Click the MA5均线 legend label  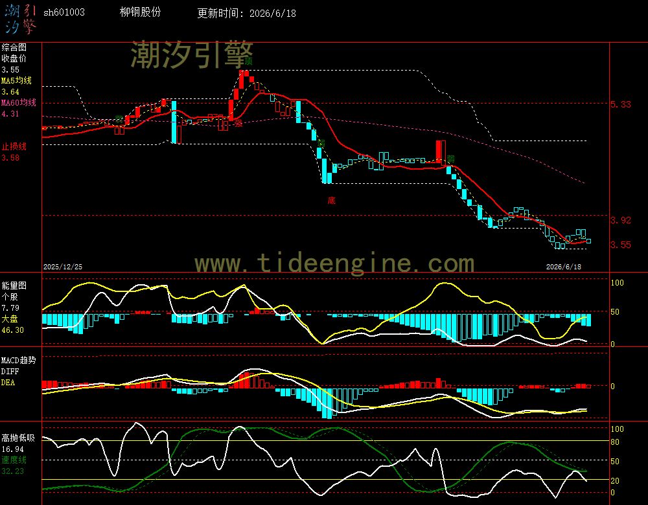(x=17, y=80)
